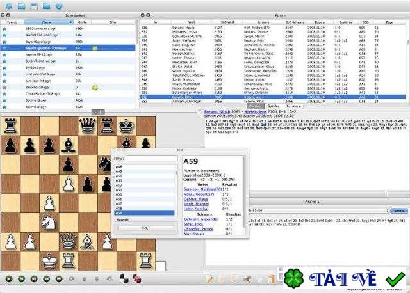410x293 pixels.
Task: Click green play button below the board
Action: tap(9, 279)
